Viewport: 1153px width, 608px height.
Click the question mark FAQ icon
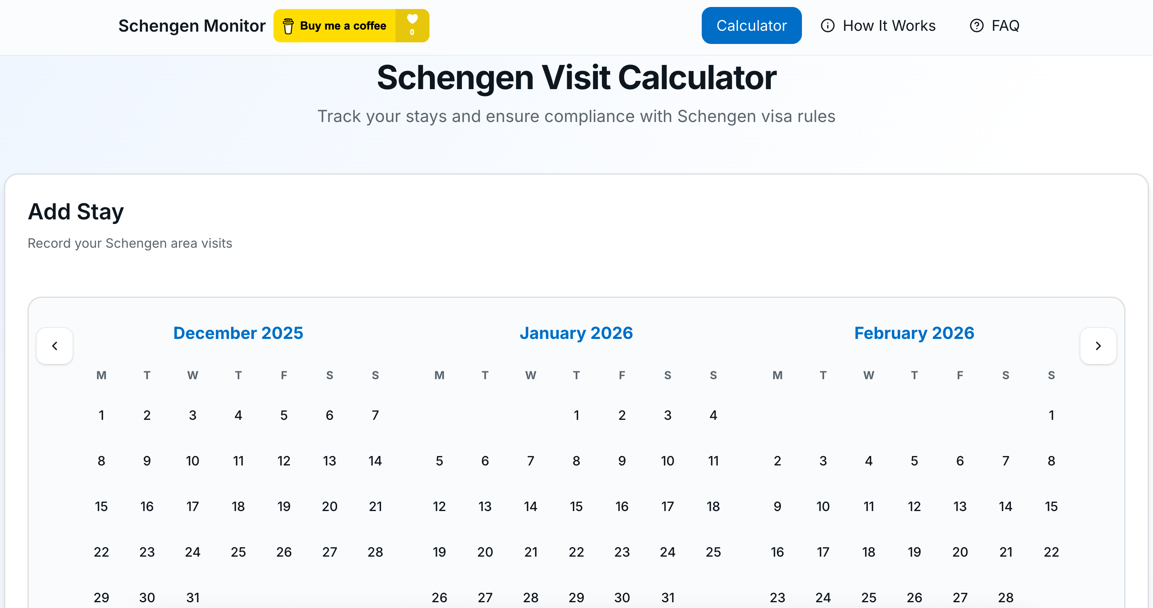coord(976,25)
